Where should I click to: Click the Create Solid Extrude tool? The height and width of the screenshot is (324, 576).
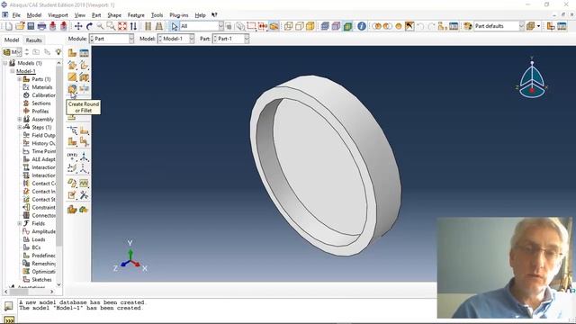[x=72, y=65]
